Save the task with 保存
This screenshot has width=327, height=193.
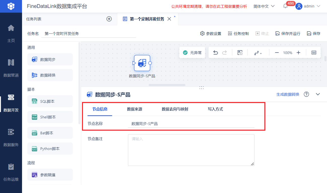click(x=314, y=33)
